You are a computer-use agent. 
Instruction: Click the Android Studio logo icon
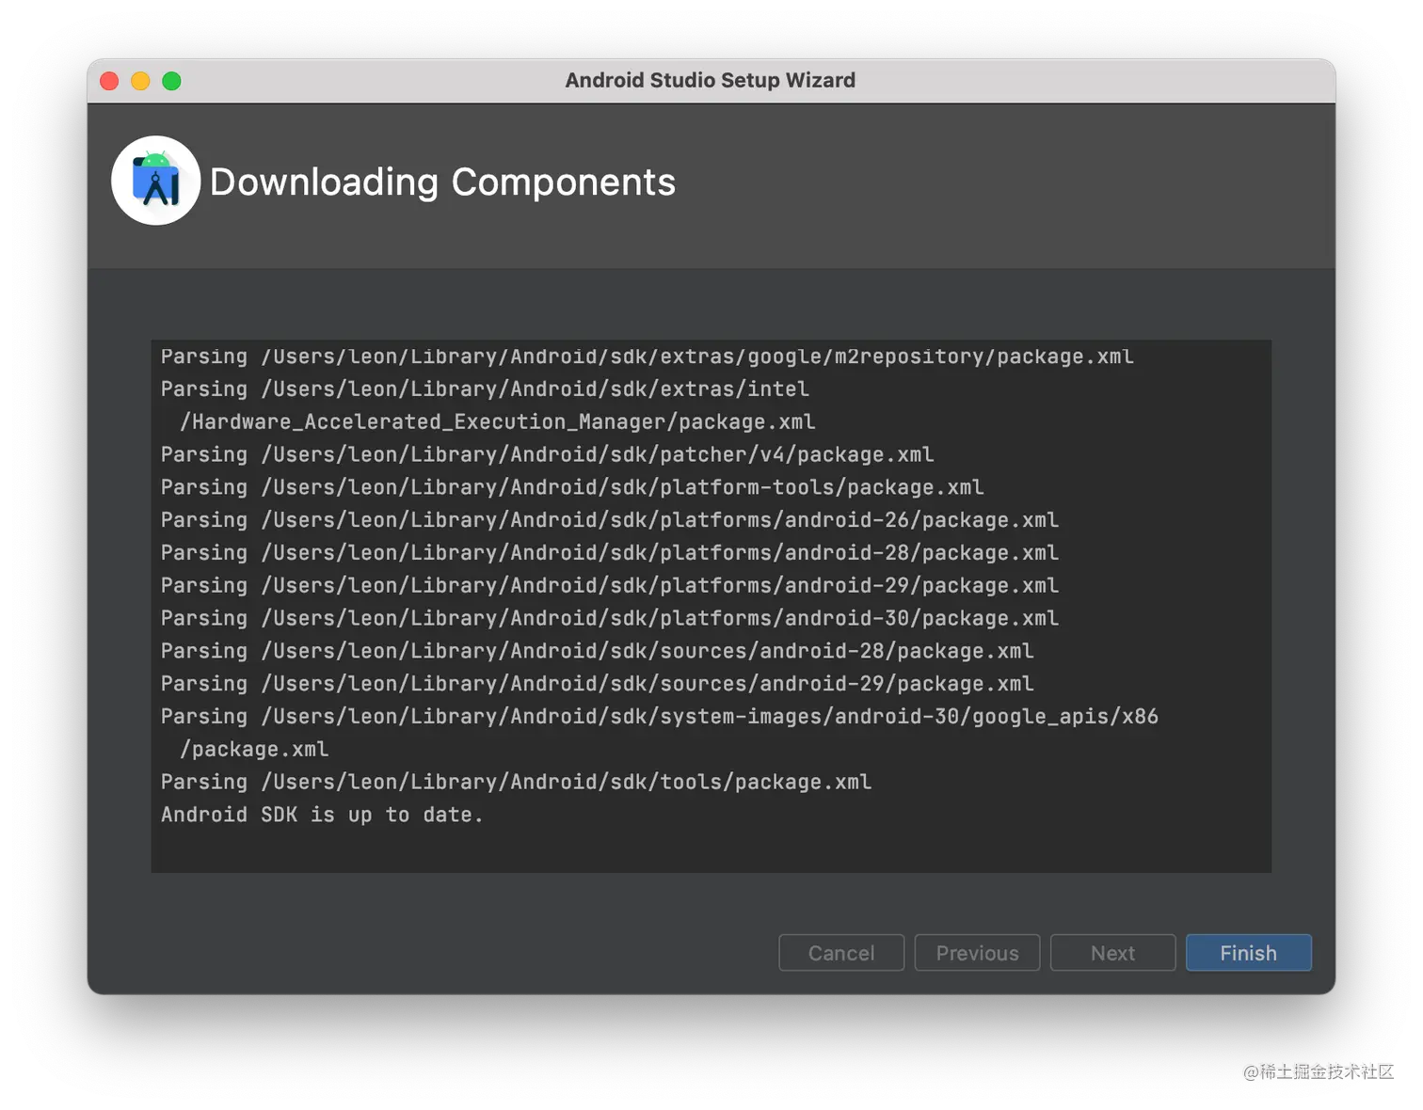(x=156, y=181)
